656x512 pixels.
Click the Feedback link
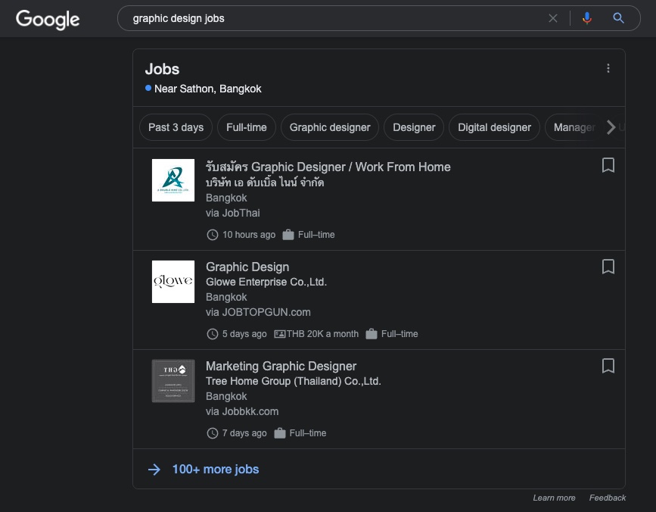(x=608, y=498)
